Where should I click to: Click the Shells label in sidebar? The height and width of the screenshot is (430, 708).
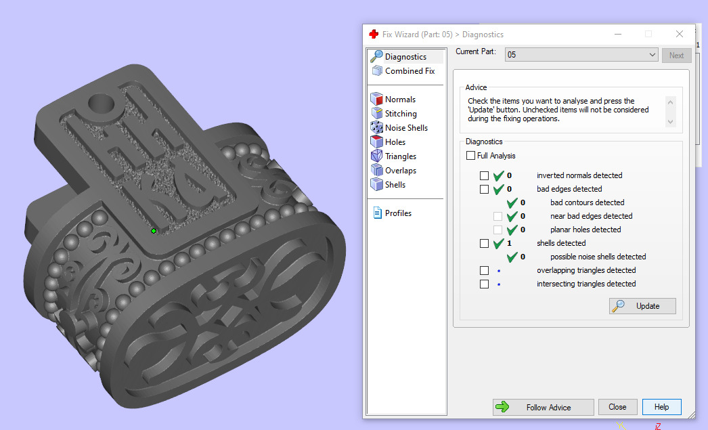tap(395, 185)
